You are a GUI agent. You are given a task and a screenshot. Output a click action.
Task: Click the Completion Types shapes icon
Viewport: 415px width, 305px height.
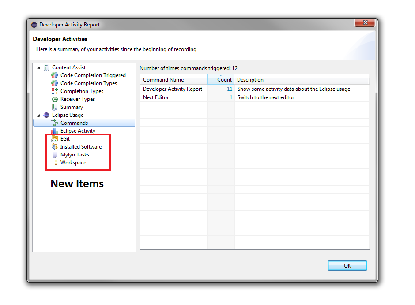pyautogui.click(x=54, y=91)
